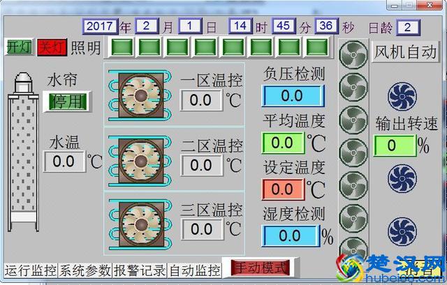Click the 负压检测 label text

293,74
